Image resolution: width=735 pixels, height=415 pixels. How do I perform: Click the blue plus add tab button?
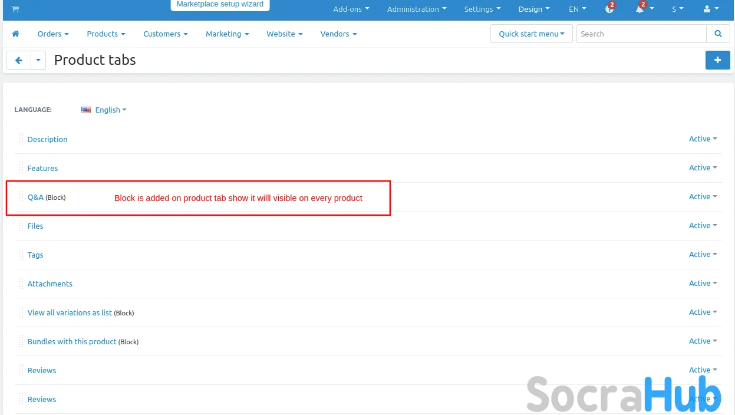point(717,60)
